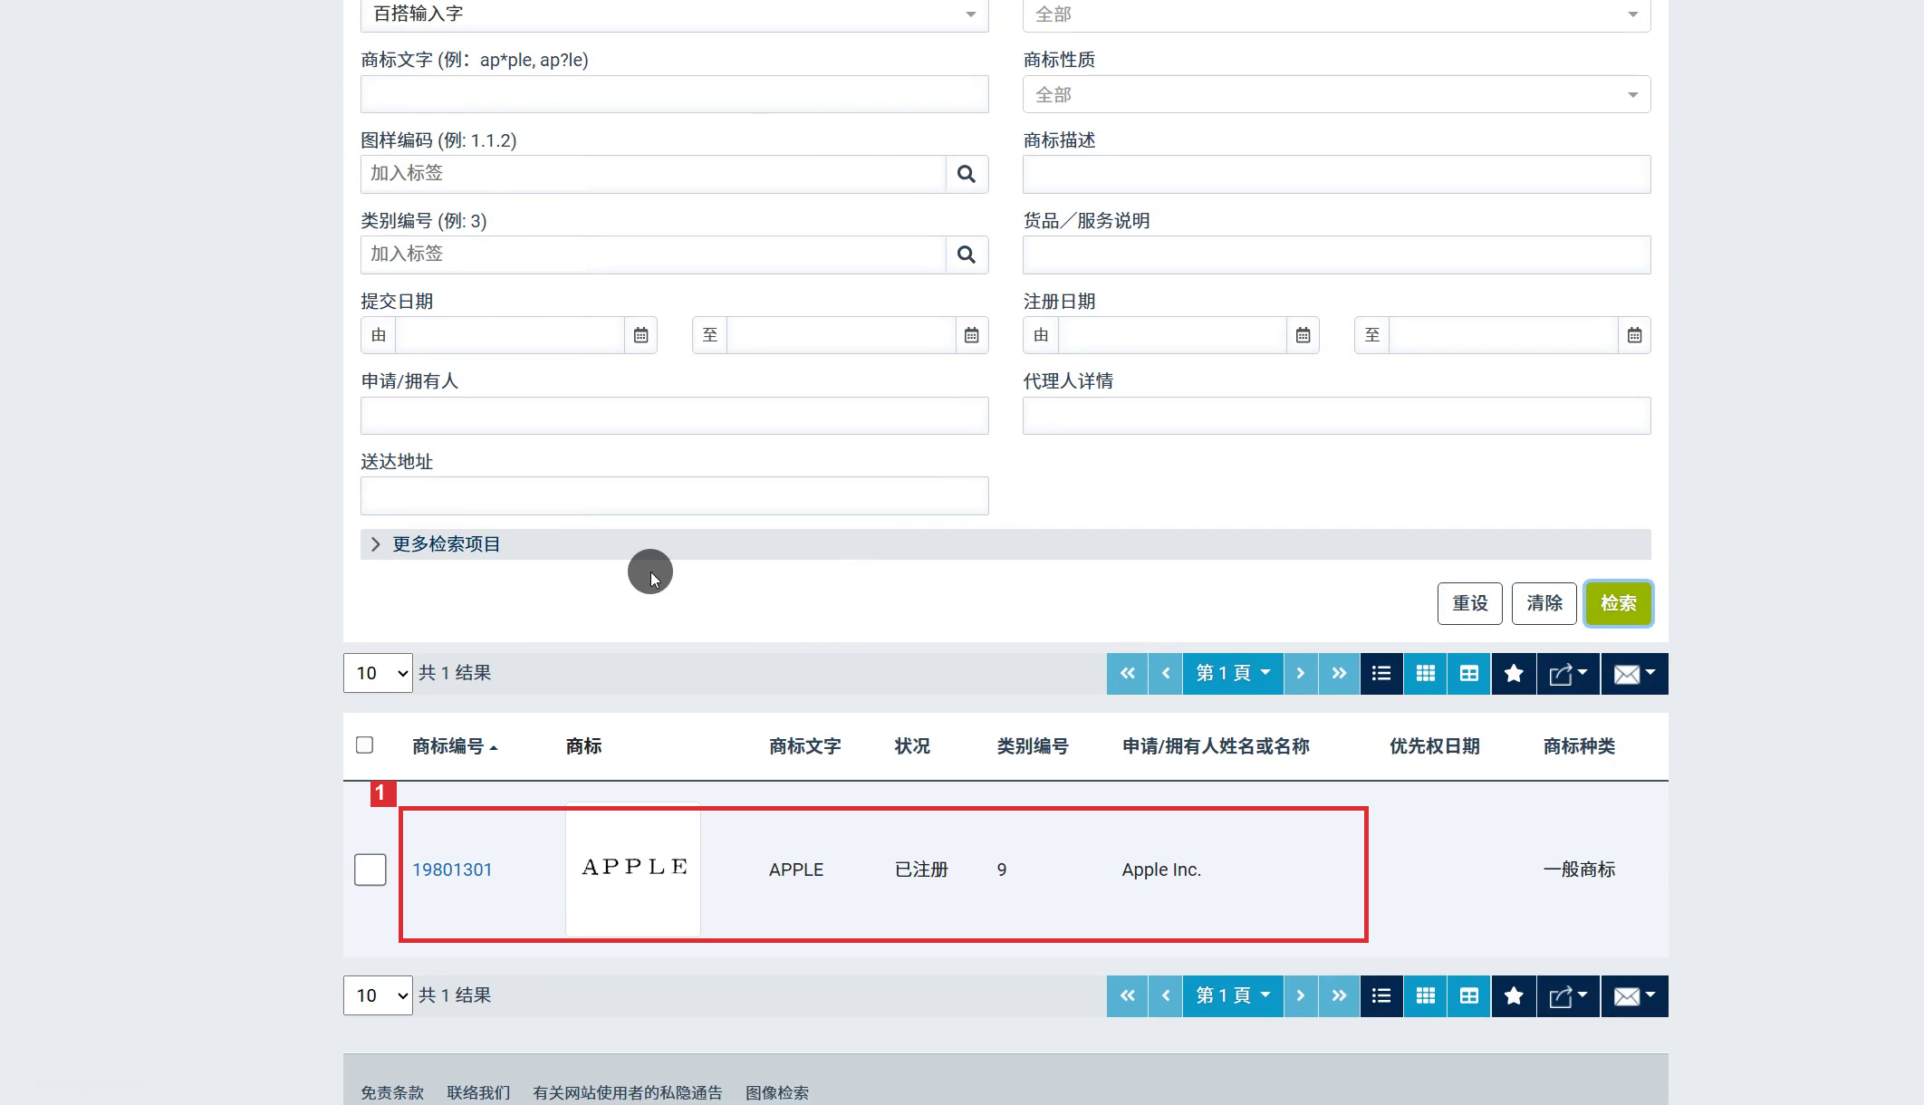
Task: Open the 百搭输入字 dropdown
Action: pos(674,14)
